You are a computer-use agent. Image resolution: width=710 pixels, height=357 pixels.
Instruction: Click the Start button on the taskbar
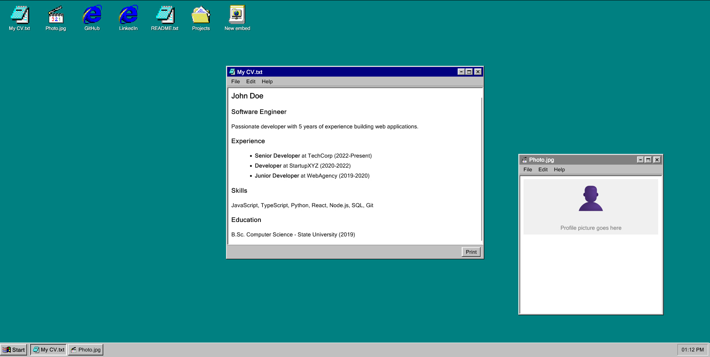click(14, 349)
